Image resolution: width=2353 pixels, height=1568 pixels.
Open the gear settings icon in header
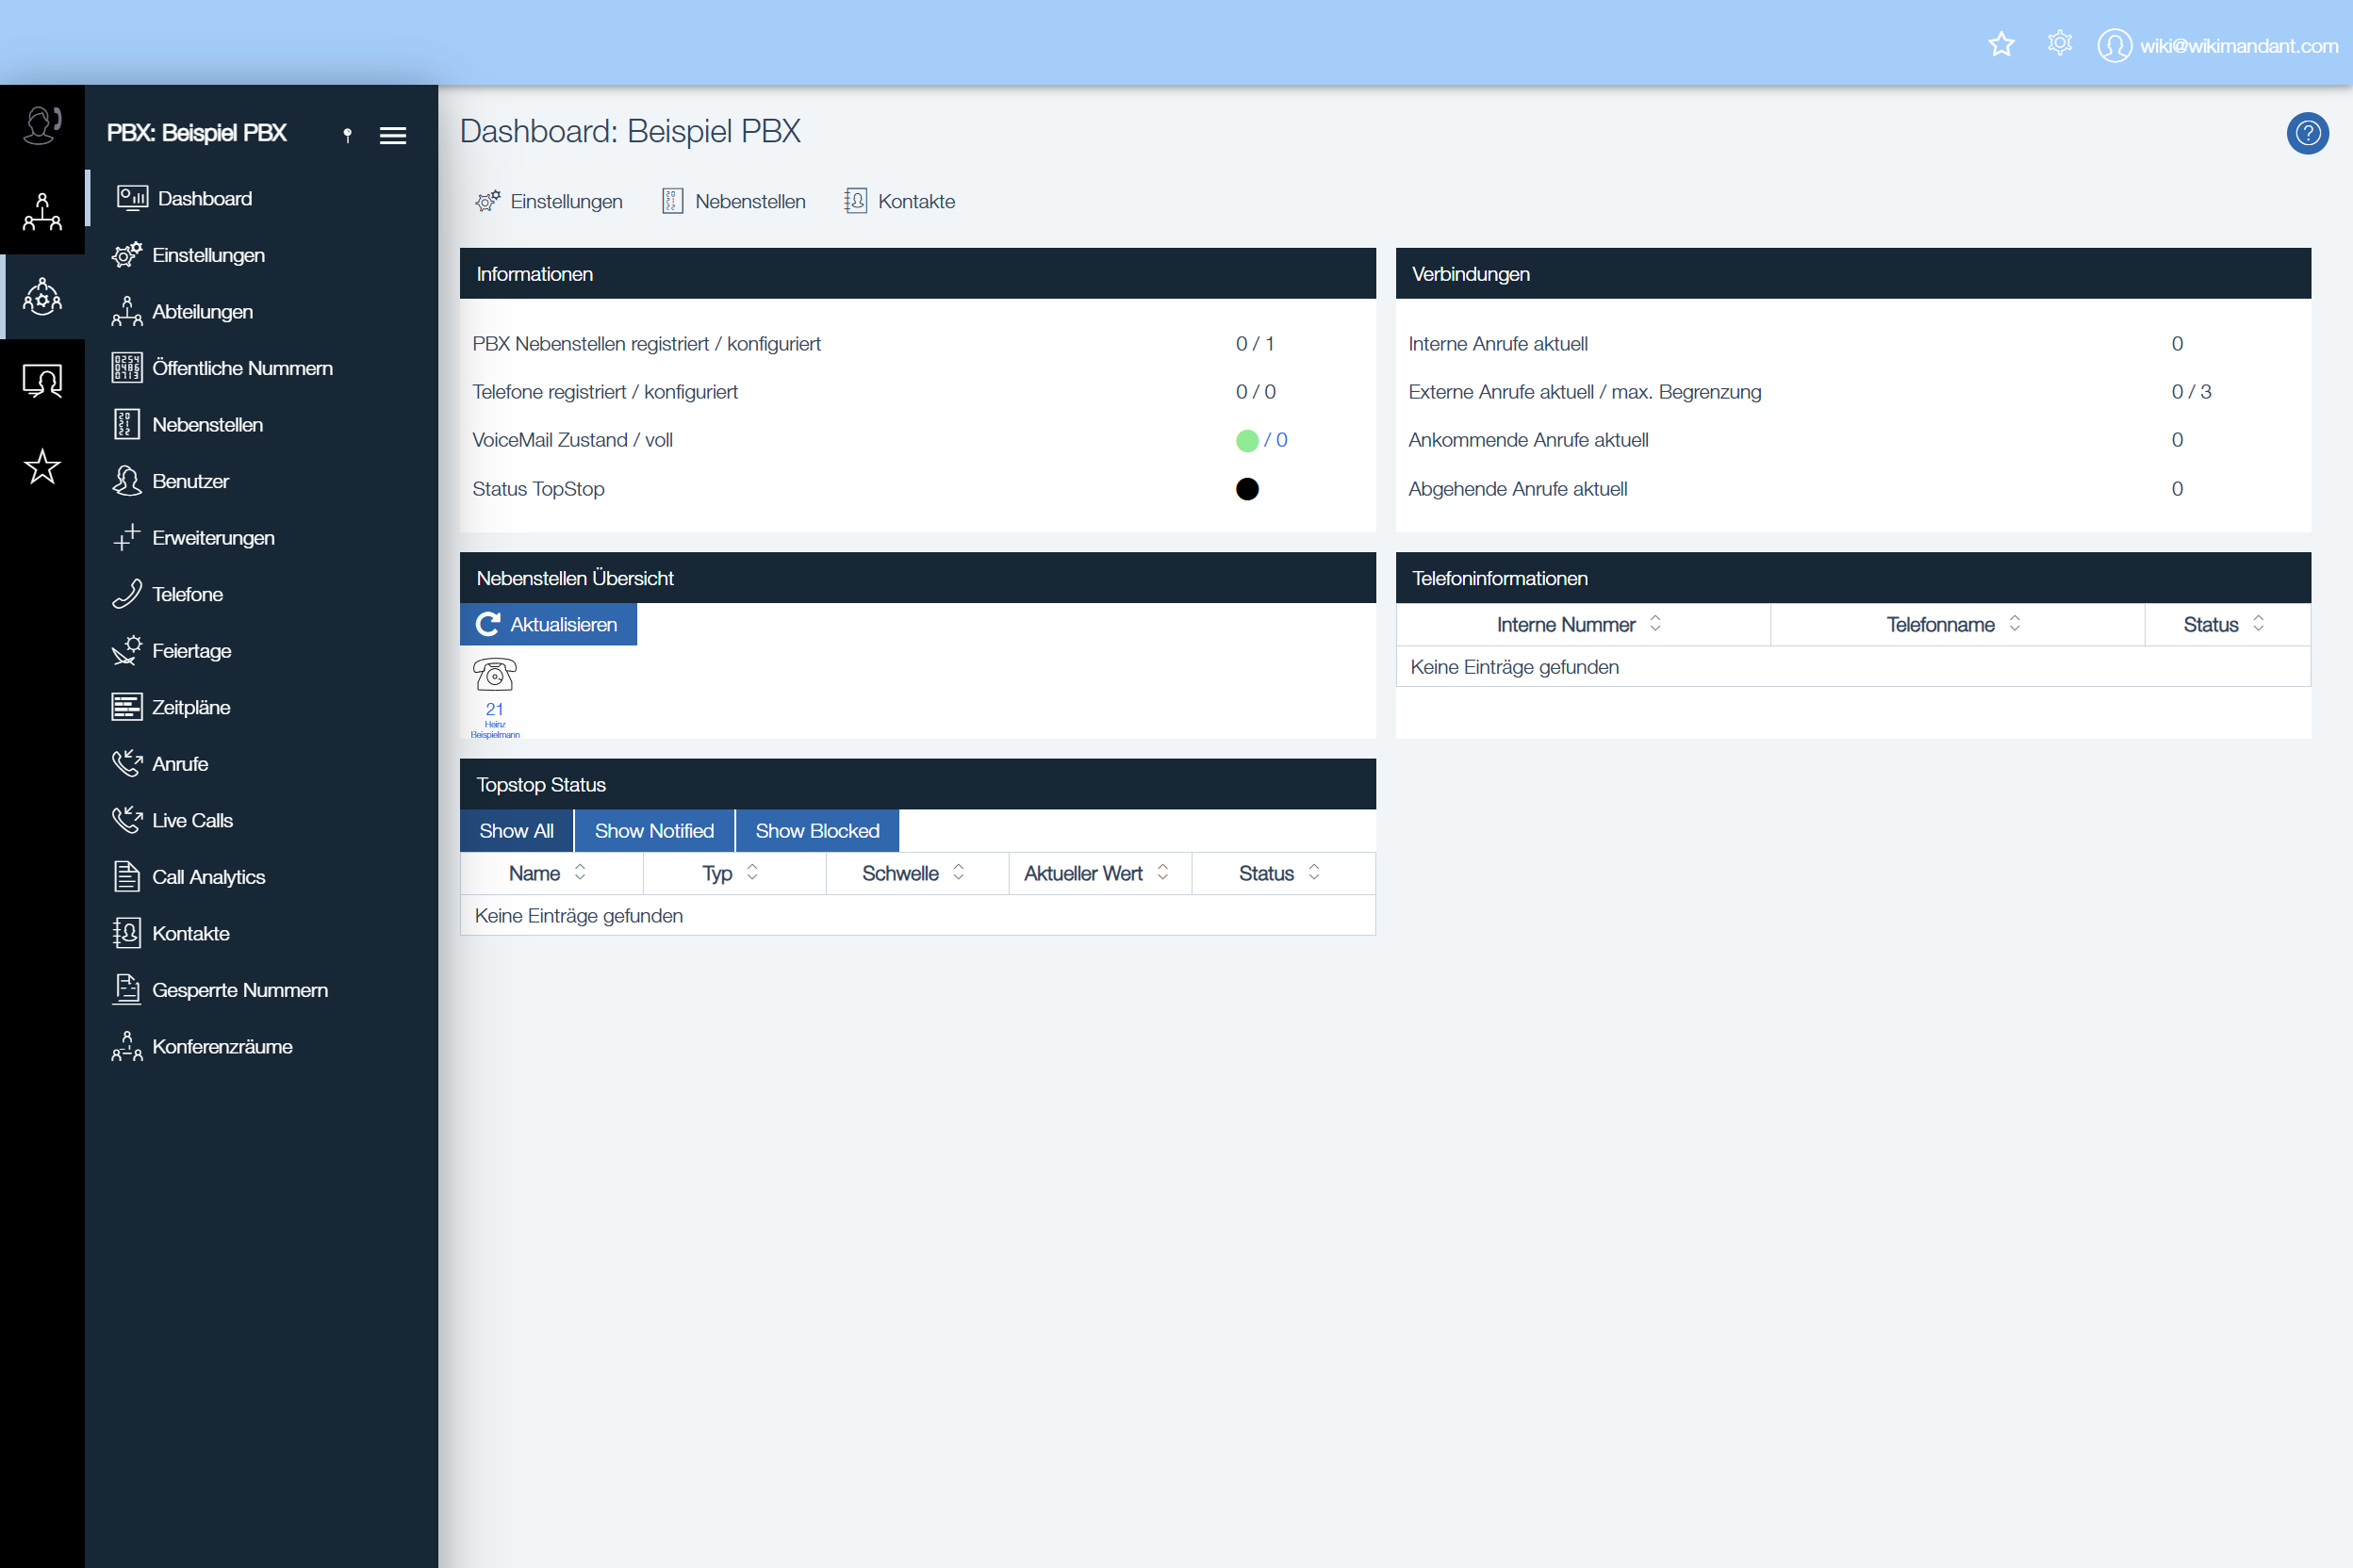pyautogui.click(x=2059, y=44)
